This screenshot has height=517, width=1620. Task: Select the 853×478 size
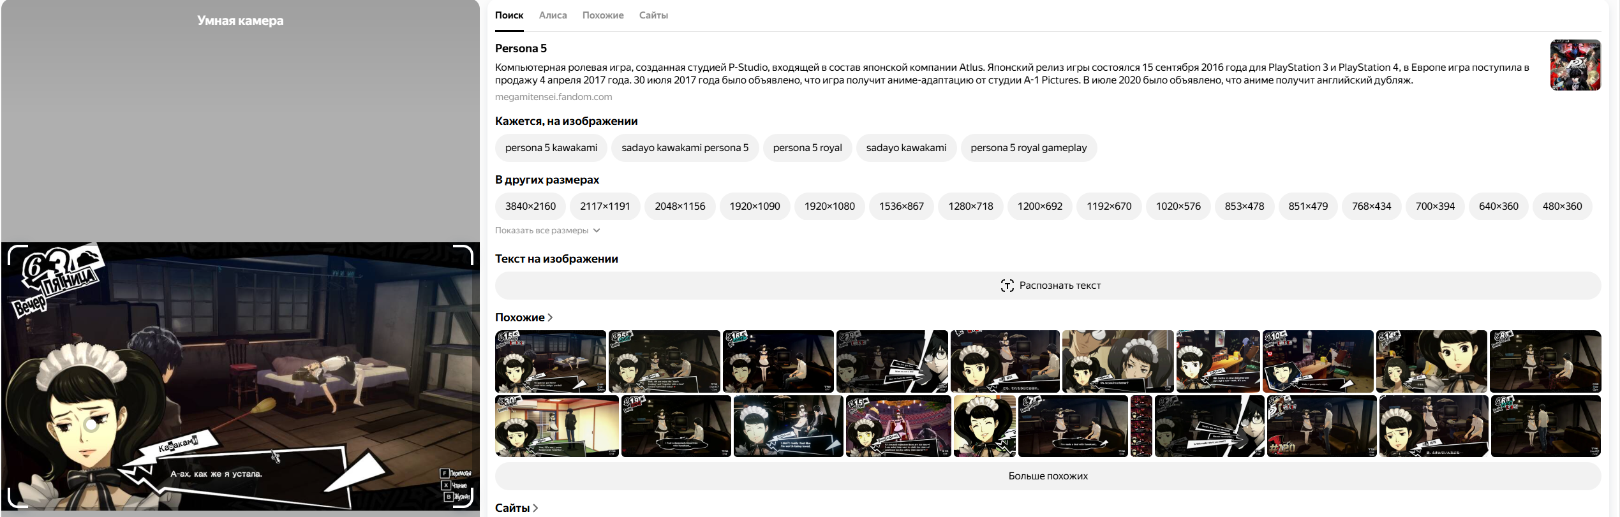[1244, 207]
